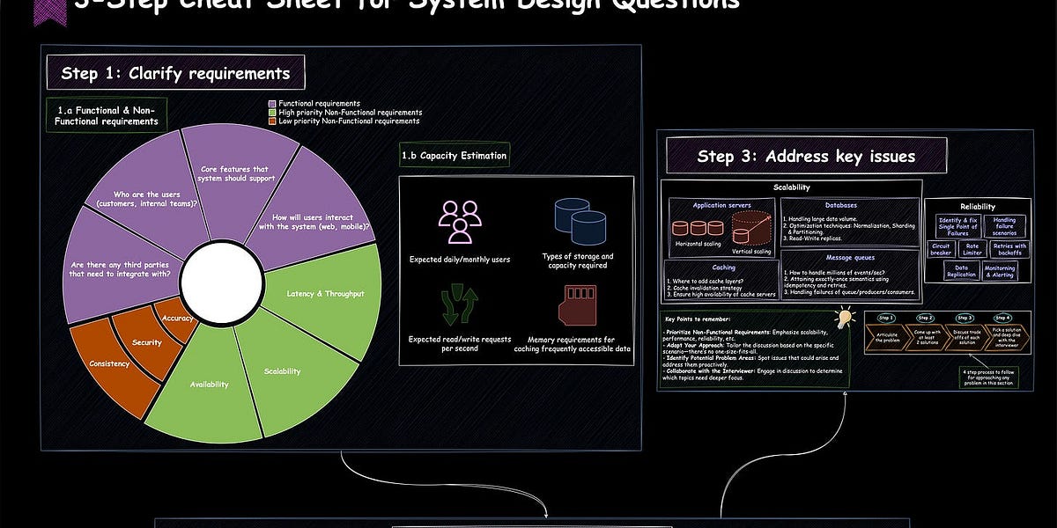
Task: Select the memory card icon for caching requirements
Action: 579,304
